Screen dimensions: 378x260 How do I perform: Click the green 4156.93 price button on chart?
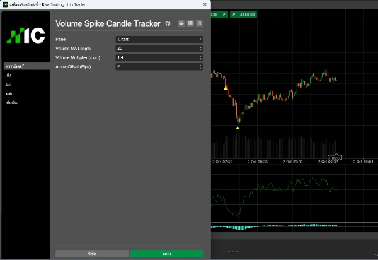tap(243, 15)
